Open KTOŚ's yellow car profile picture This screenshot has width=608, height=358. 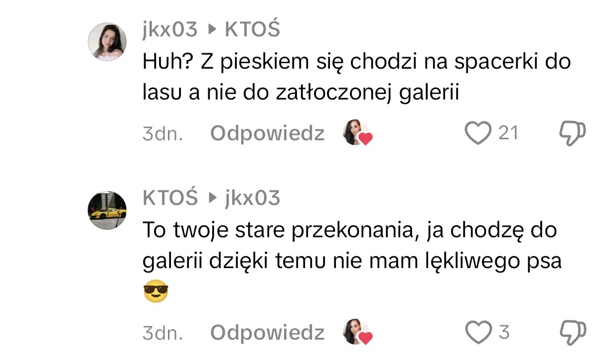[x=107, y=210]
